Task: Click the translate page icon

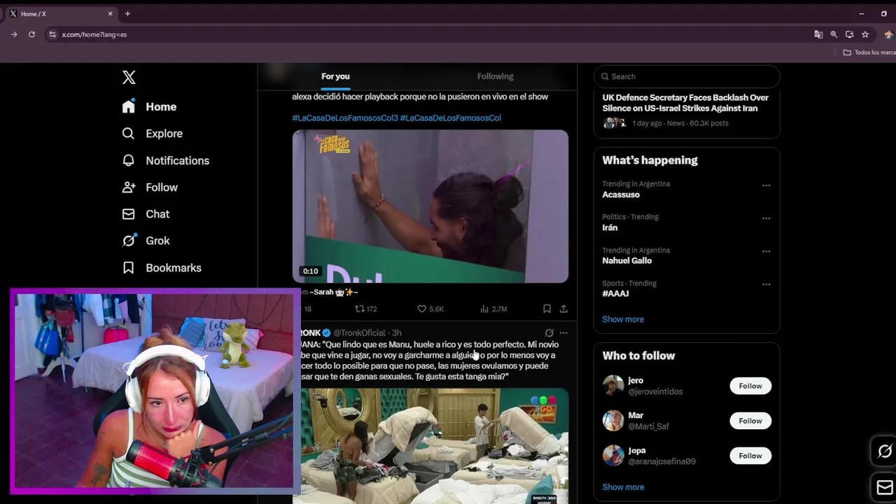Action: pos(818,34)
